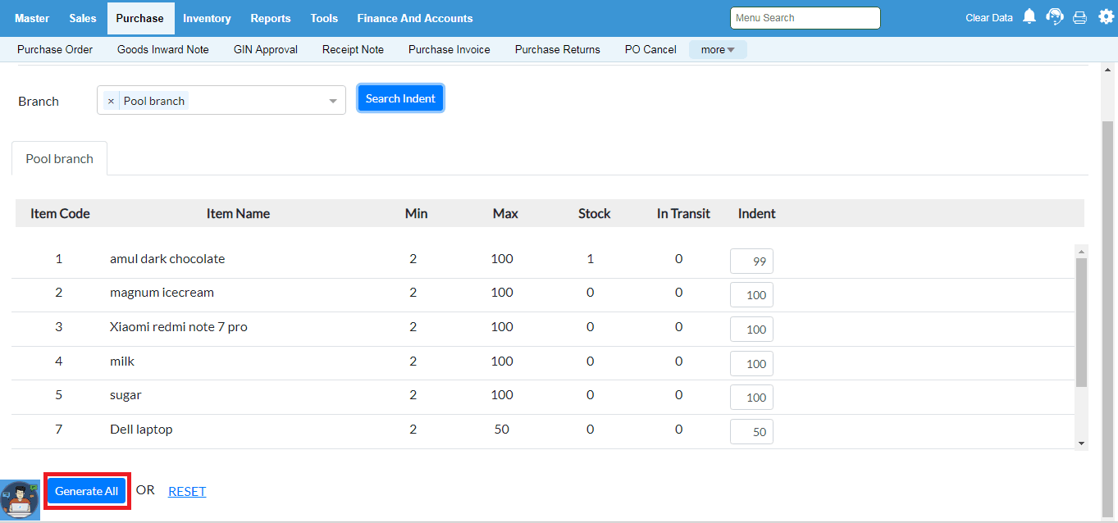Expand the Branch dropdown arrow
1118x523 pixels.
point(333,101)
